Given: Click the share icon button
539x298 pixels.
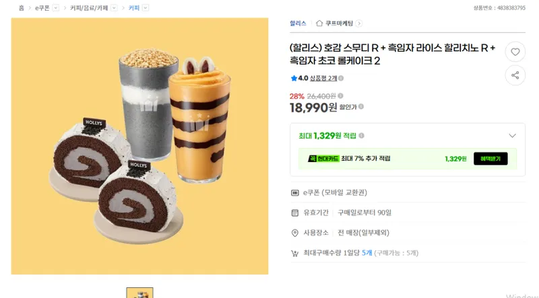Looking at the screenshot, I should point(515,75).
